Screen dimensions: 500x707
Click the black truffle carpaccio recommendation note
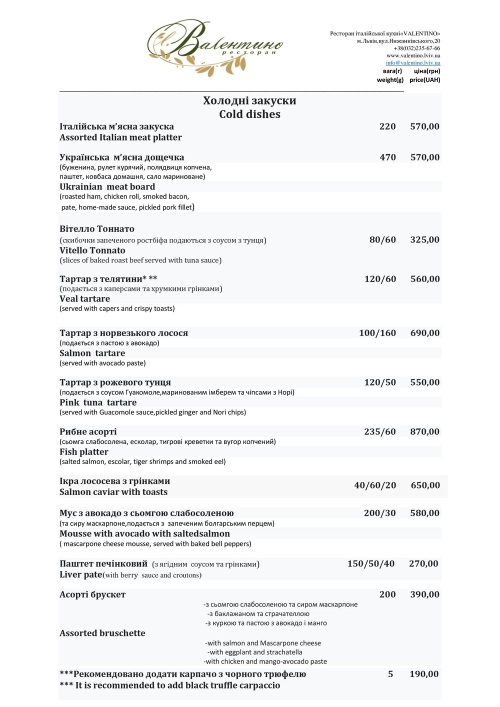point(170,685)
